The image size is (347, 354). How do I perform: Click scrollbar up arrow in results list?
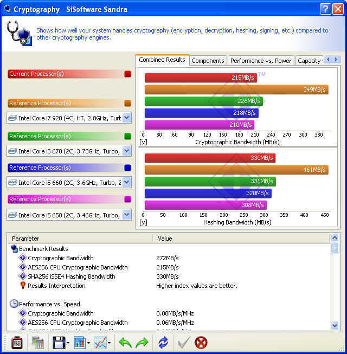tap(335, 238)
